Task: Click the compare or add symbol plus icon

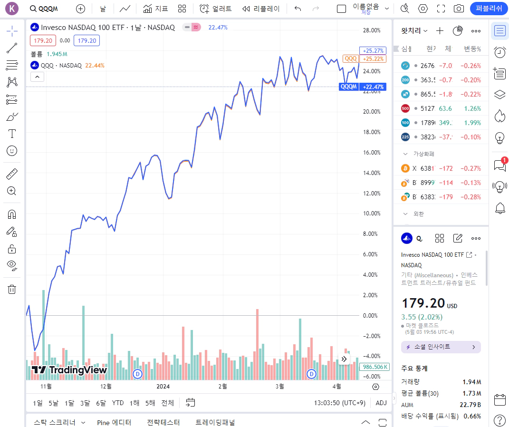Action: click(80, 9)
